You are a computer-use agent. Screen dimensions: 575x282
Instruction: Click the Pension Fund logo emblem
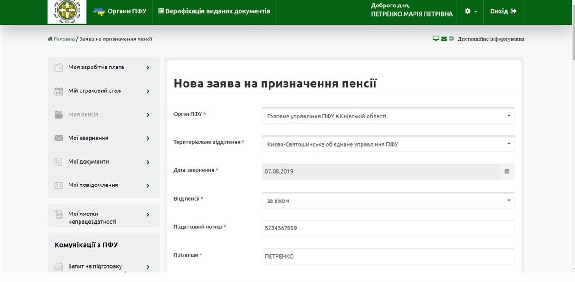click(x=67, y=11)
